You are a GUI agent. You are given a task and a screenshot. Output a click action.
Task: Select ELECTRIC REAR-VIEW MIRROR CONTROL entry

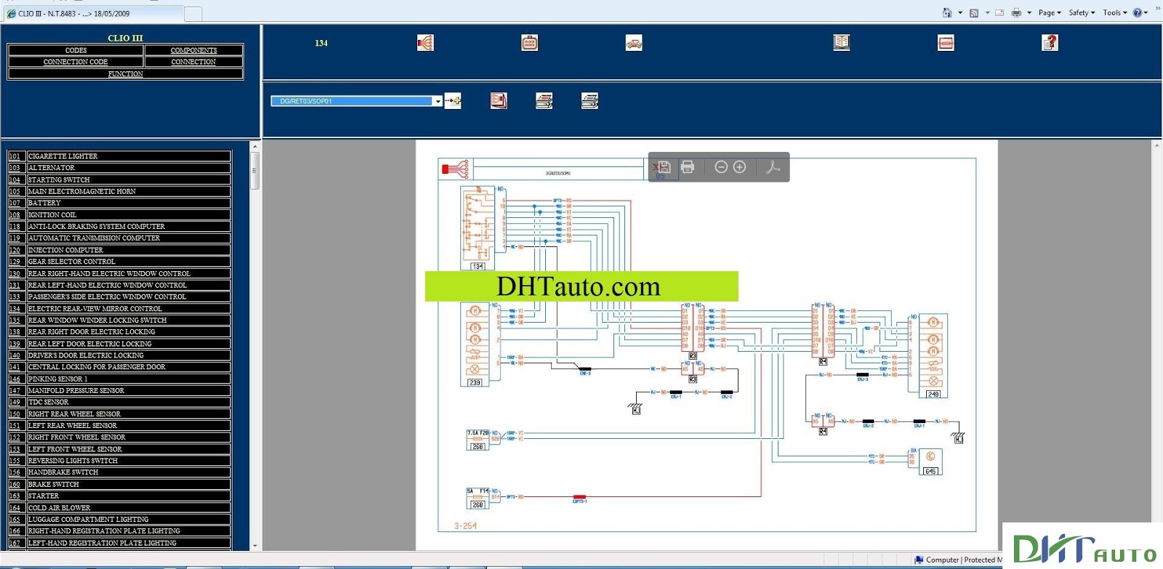click(x=129, y=308)
